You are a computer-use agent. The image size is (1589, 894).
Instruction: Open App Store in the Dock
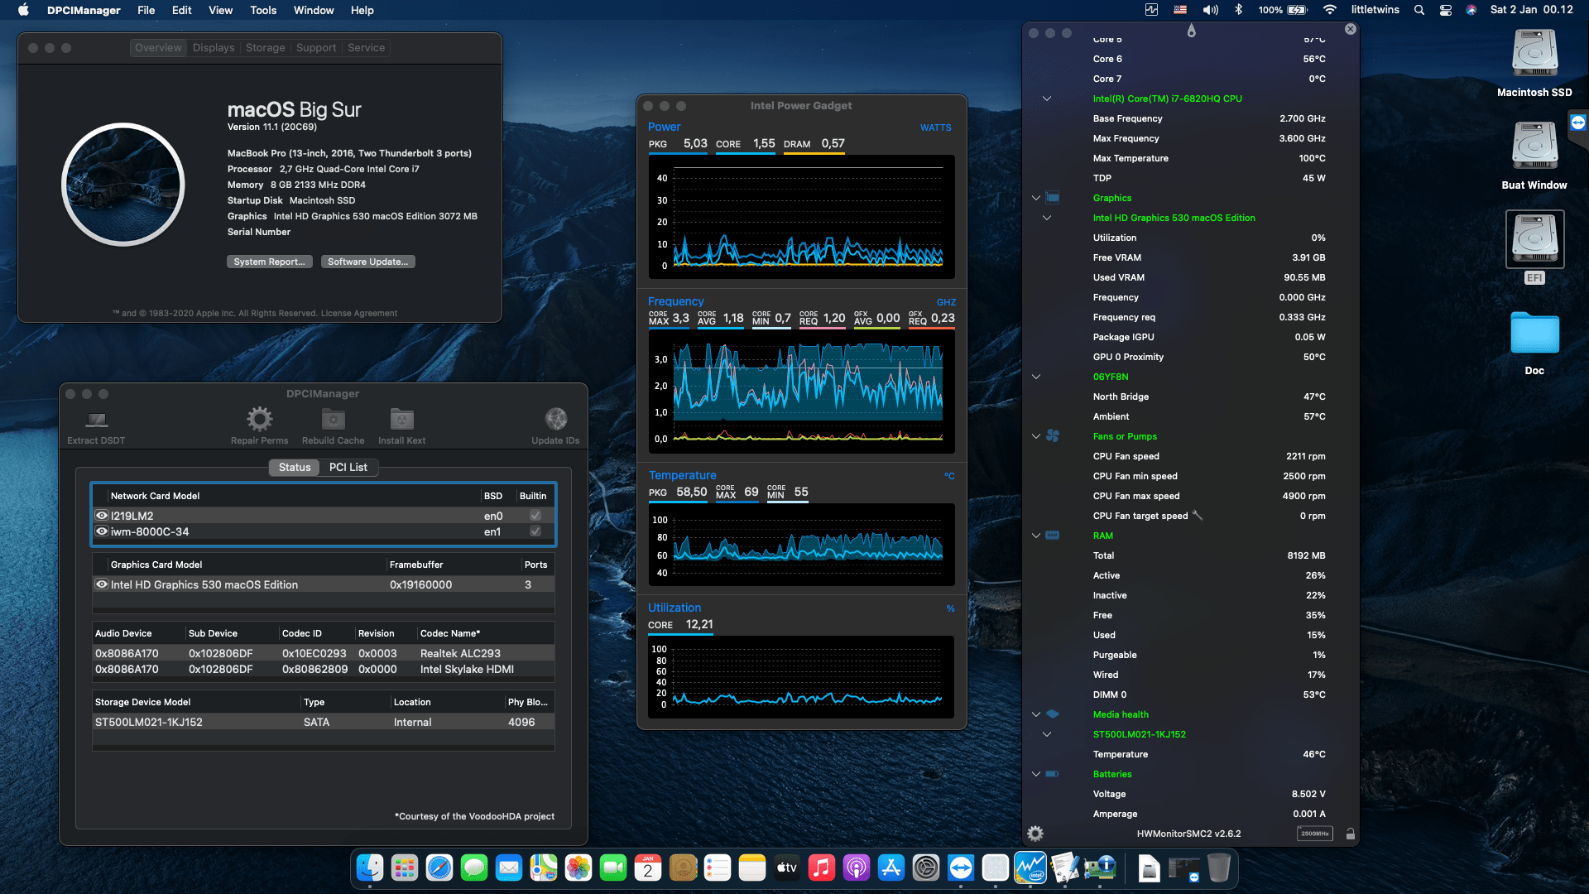(x=891, y=868)
